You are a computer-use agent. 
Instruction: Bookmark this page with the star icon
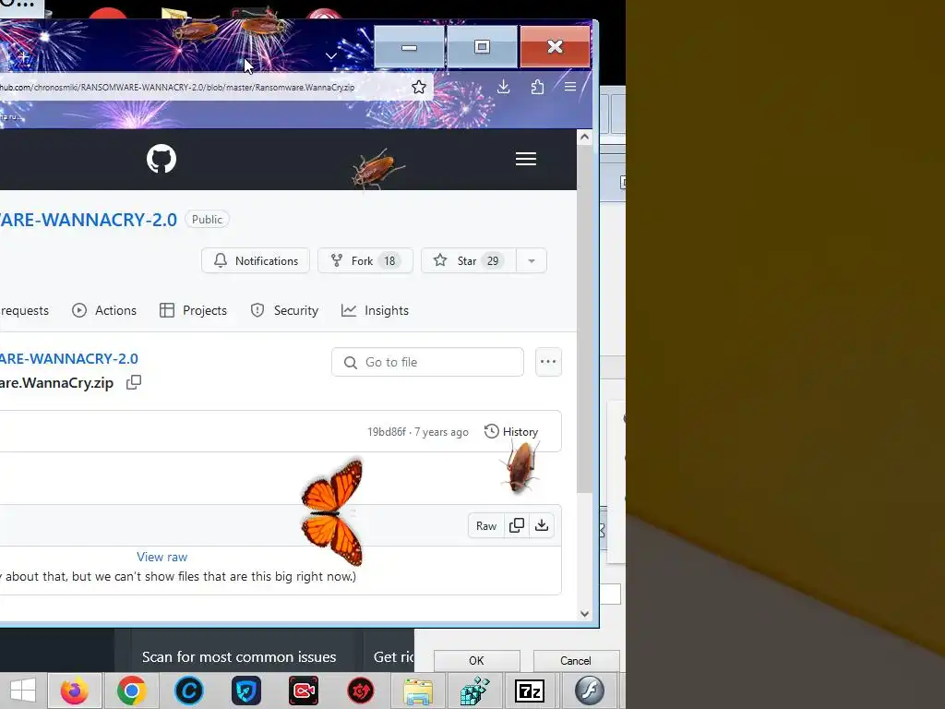pyautogui.click(x=419, y=88)
